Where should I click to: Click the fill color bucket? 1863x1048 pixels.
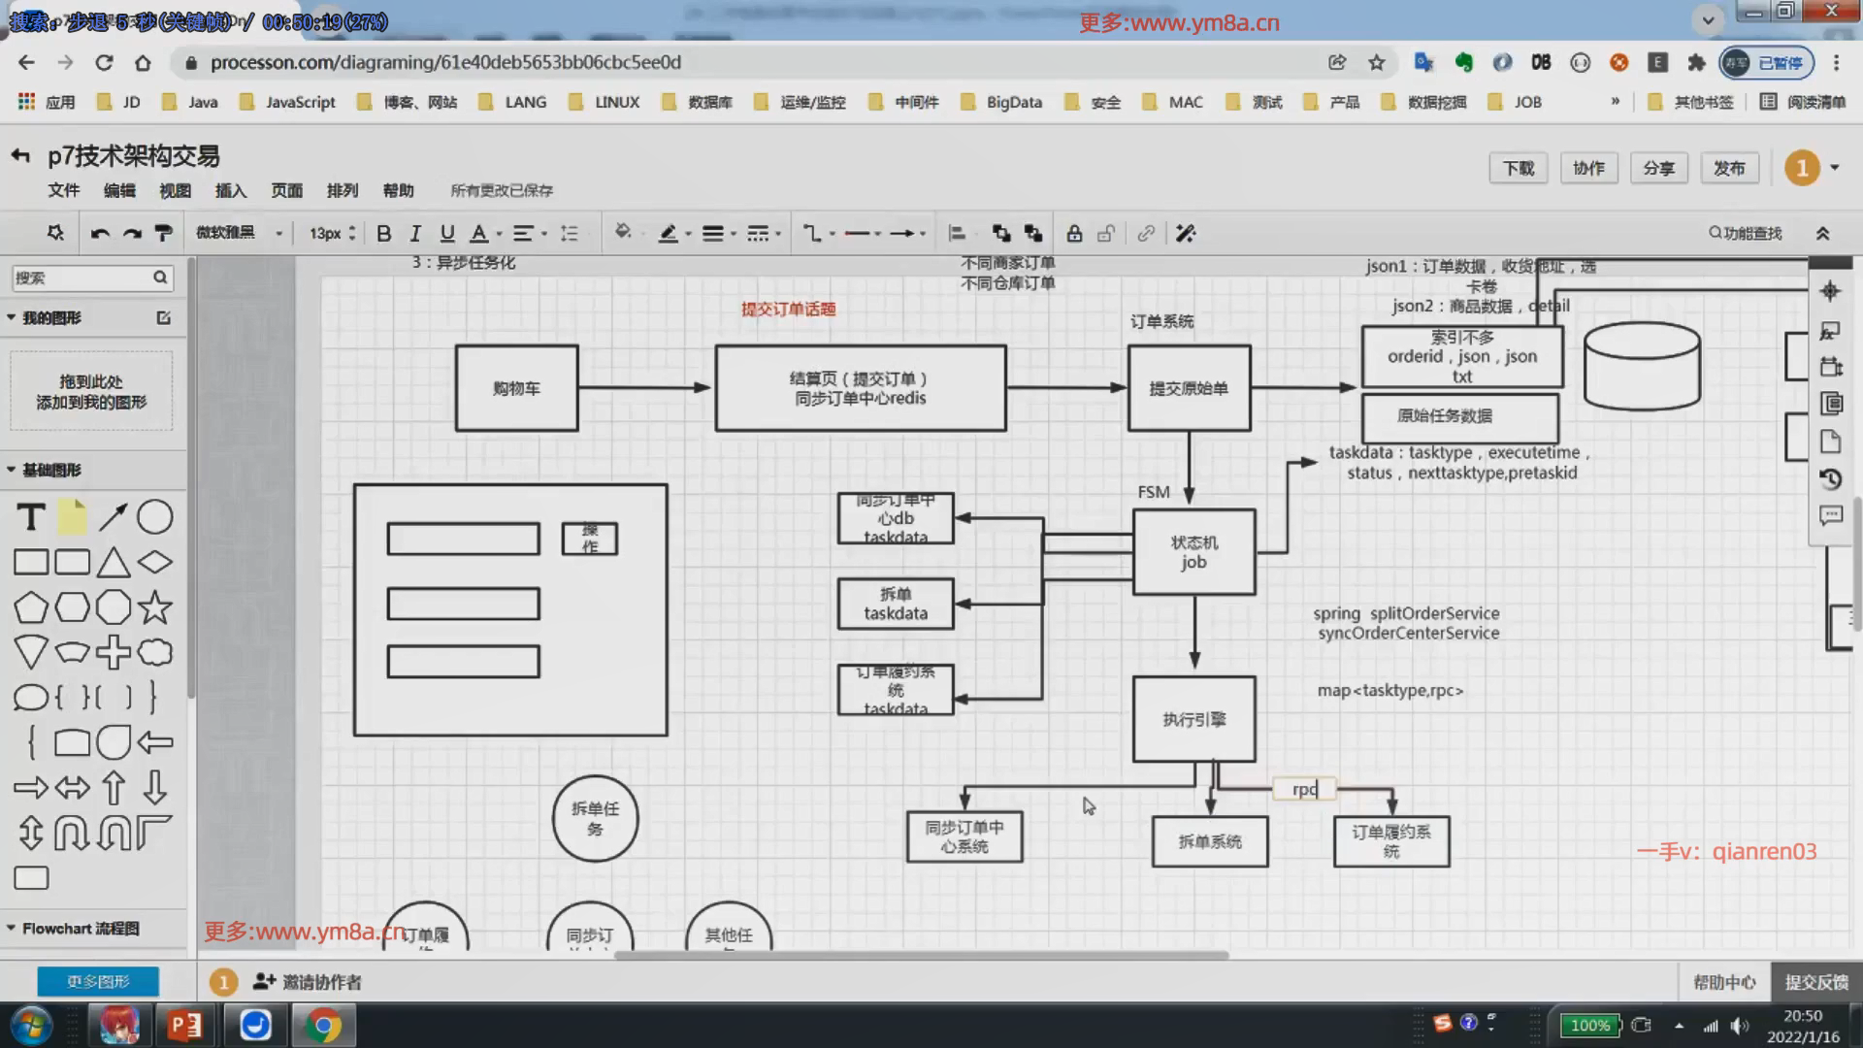[x=623, y=232]
